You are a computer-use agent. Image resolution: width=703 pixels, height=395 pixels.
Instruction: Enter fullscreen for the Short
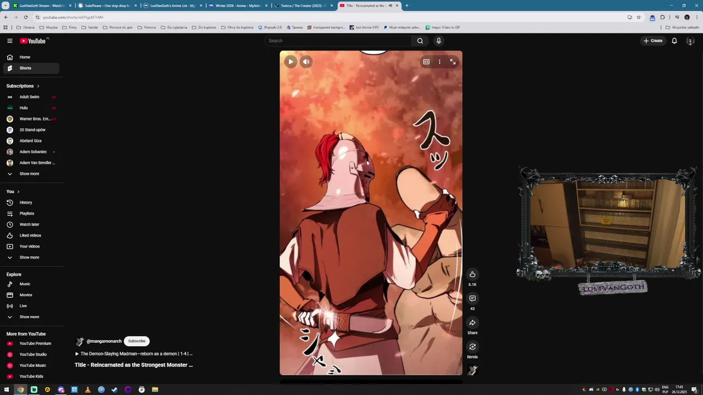coord(453,62)
